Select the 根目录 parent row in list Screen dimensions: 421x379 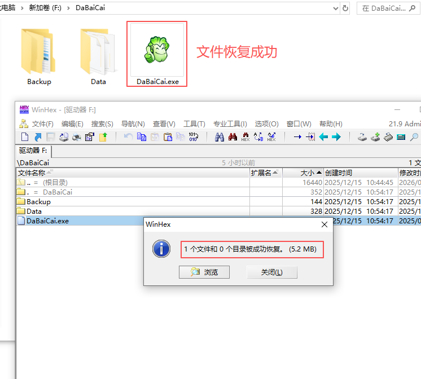pos(218,183)
